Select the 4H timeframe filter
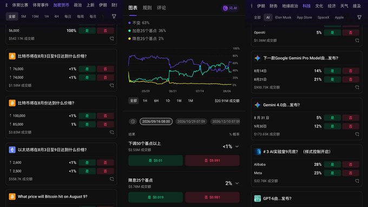The width and height of the screenshot is (368, 207). pyautogui.click(x=57, y=16)
